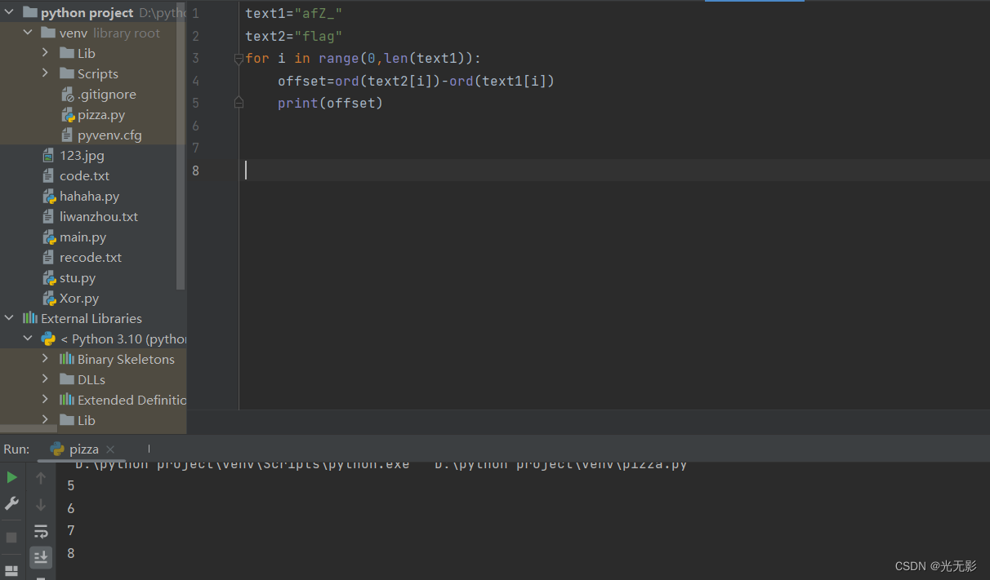
Task: Expand the Scripts folder
Action: tap(46, 73)
